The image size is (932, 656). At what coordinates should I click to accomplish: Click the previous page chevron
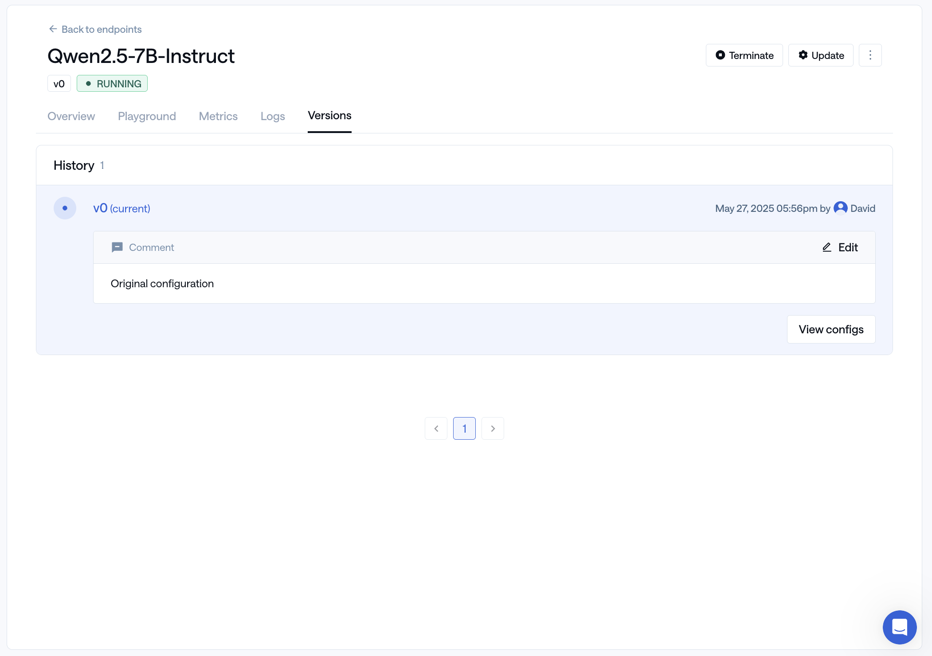436,428
